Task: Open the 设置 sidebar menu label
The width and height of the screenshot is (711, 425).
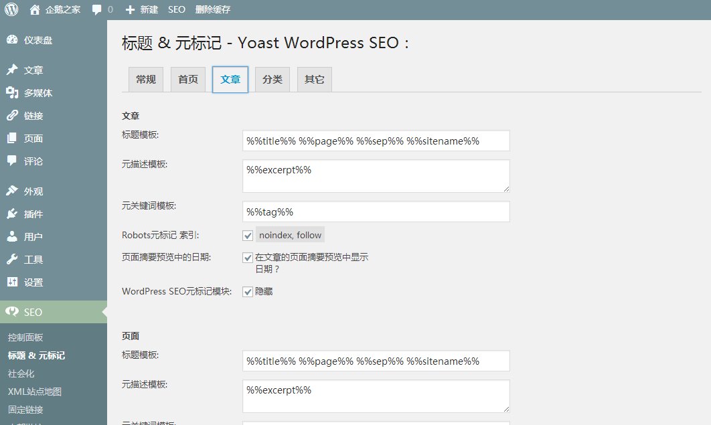Action: tap(33, 282)
